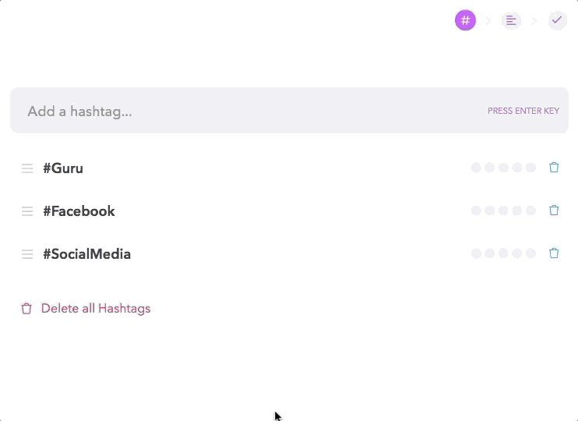Select the #Facebook hashtag text
Viewport: 578px width, 421px height.
(79, 211)
